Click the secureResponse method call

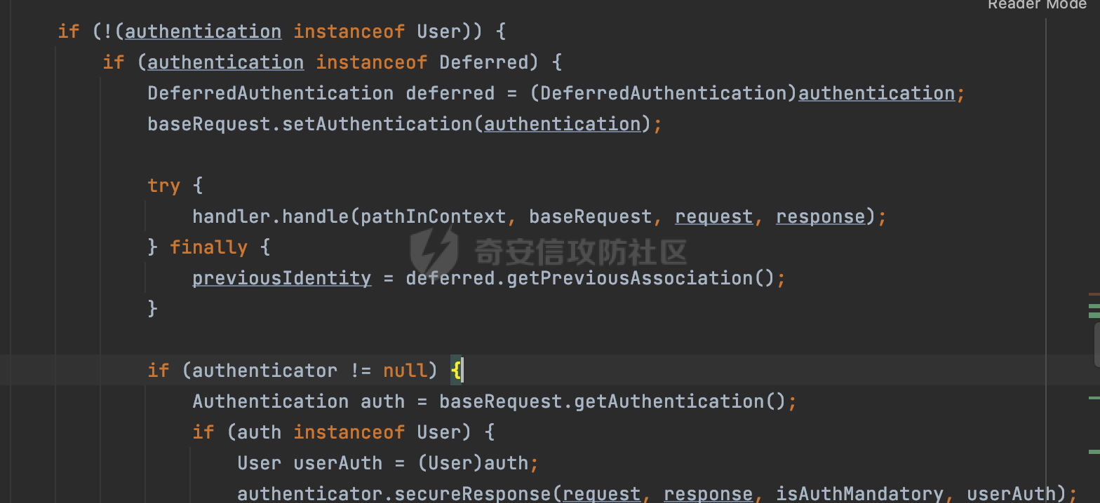coord(472,494)
